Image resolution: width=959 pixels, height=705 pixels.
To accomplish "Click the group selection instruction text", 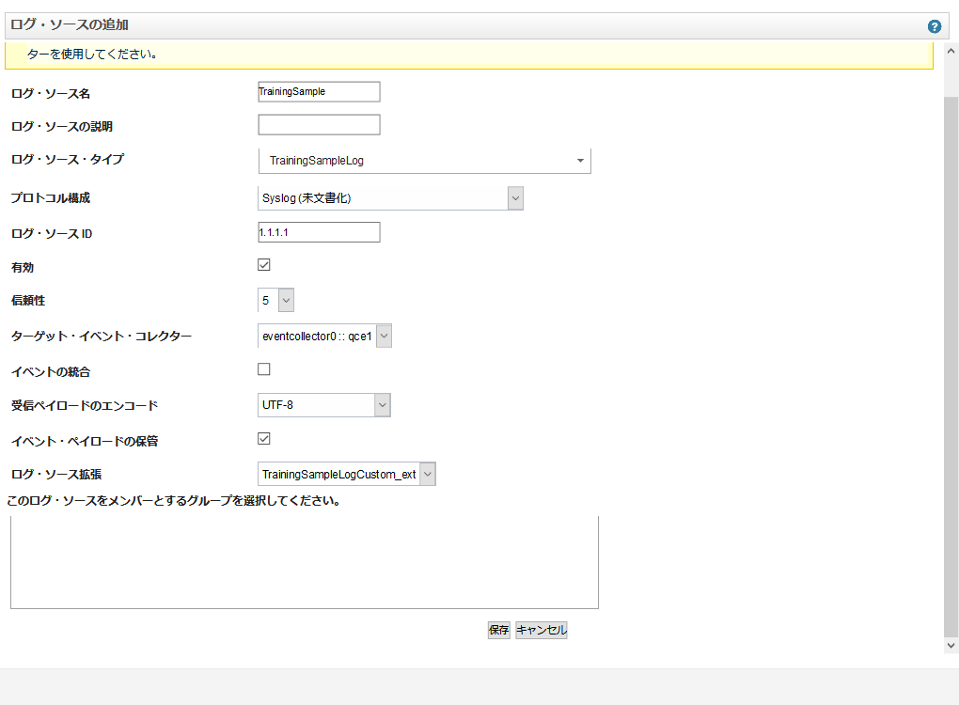I will click(x=174, y=501).
